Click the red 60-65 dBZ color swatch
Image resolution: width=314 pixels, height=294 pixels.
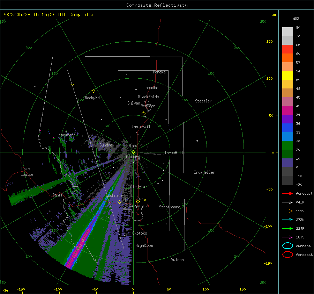point(287,49)
